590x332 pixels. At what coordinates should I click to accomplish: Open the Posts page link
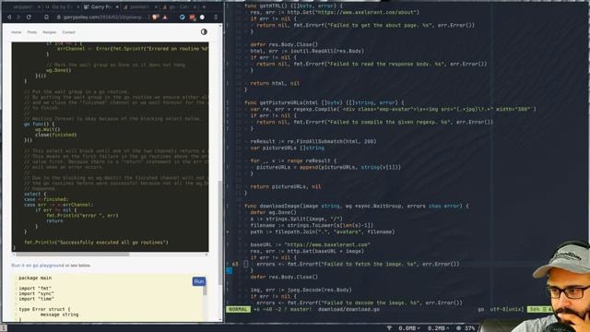pyautogui.click(x=32, y=32)
